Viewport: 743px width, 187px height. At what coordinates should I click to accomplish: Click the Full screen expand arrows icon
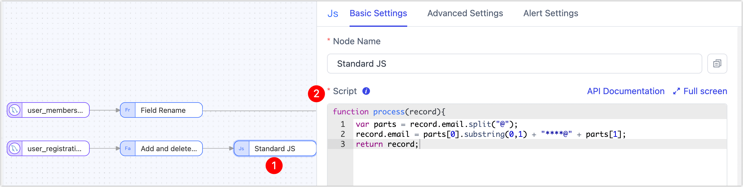click(x=677, y=91)
